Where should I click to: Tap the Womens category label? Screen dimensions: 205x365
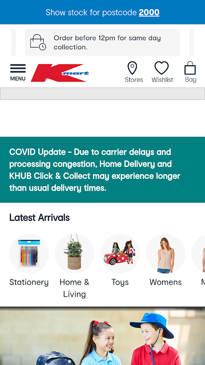tap(166, 282)
